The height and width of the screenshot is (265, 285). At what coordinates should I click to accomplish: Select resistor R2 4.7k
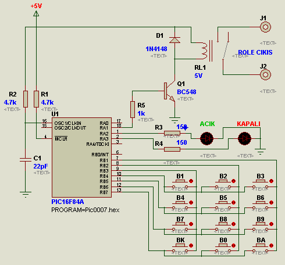point(26,99)
